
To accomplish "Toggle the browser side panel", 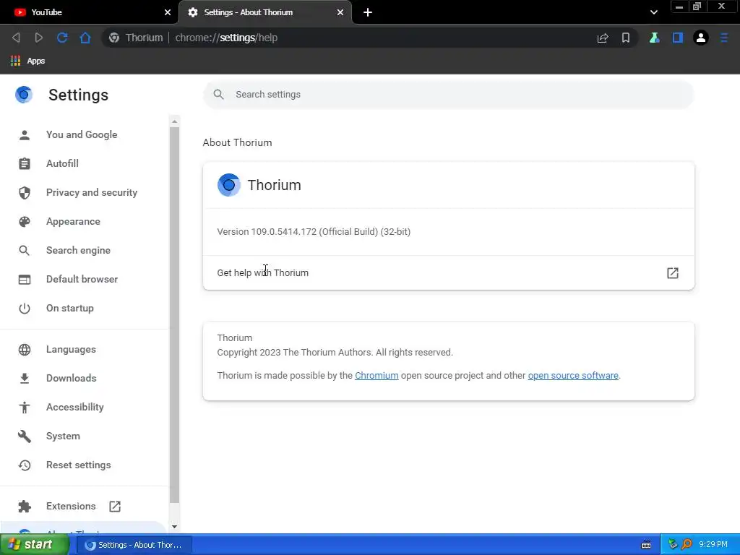I will tap(678, 38).
